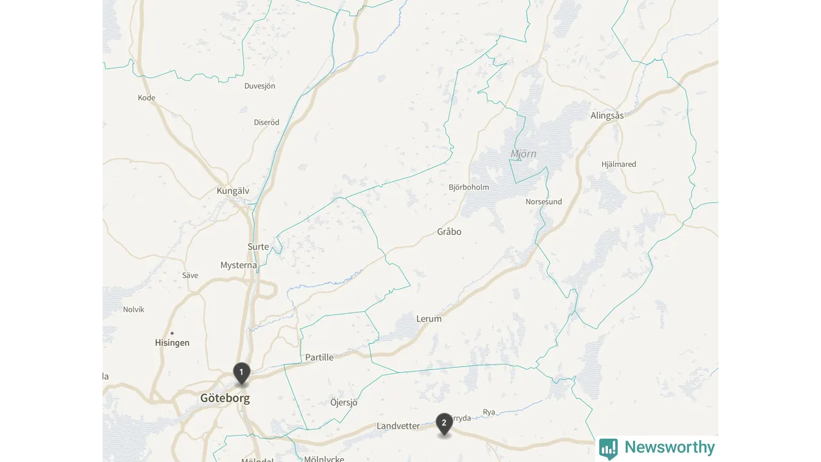
Task: Click the Hjälmared label
Action: (619, 164)
